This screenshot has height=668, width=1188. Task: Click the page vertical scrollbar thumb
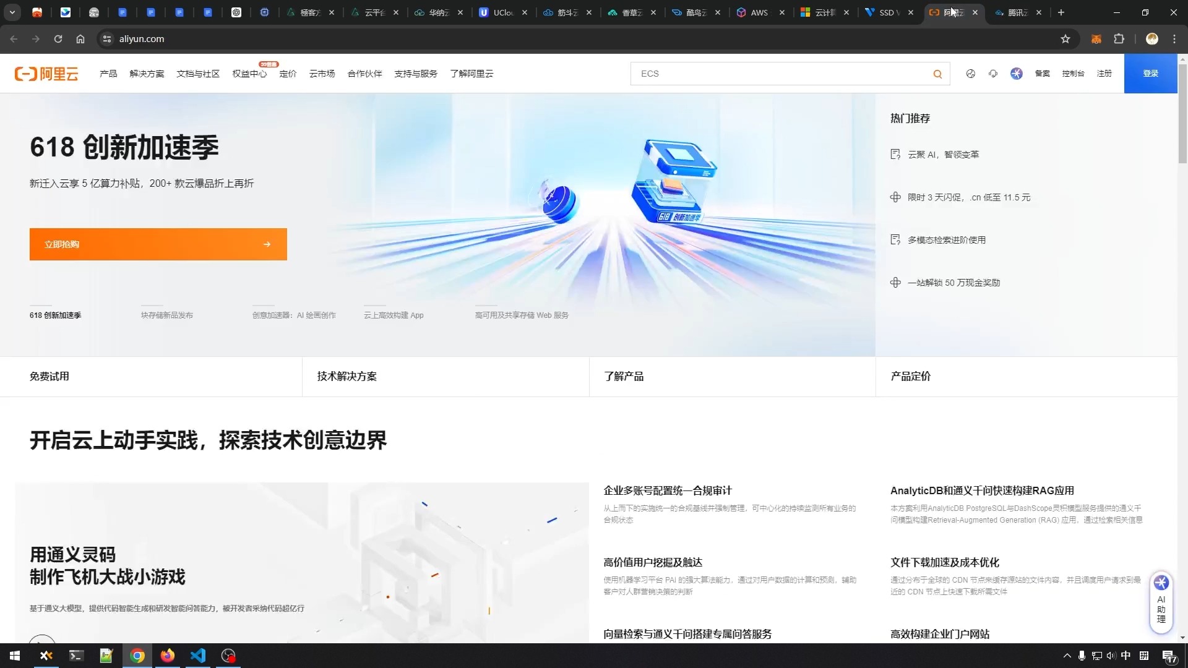pos(1182,113)
